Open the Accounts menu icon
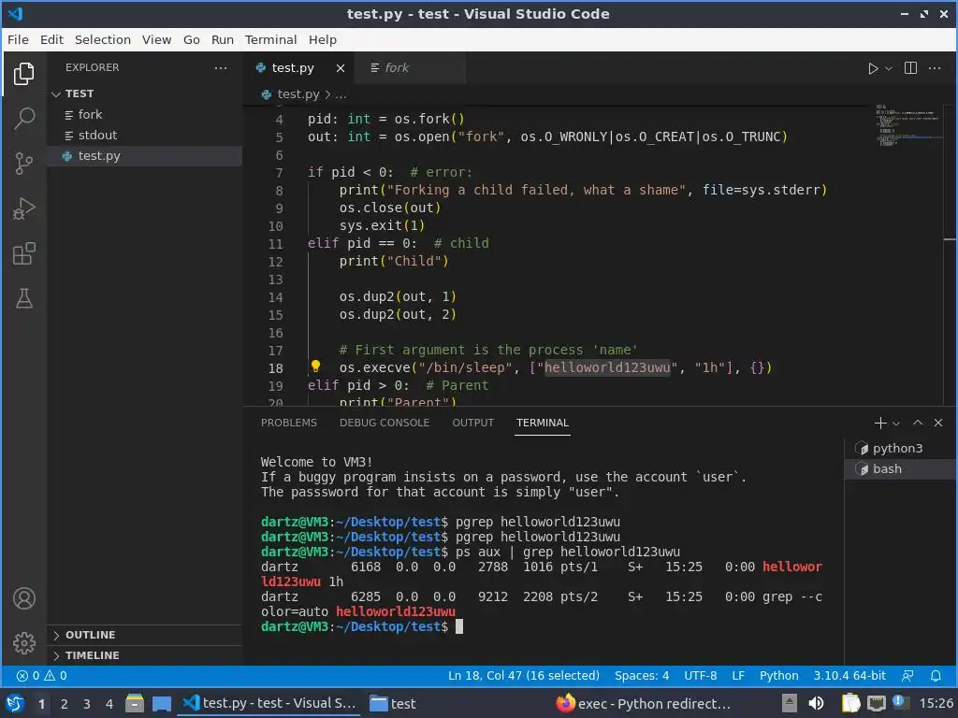The width and height of the screenshot is (958, 718). coord(23,598)
